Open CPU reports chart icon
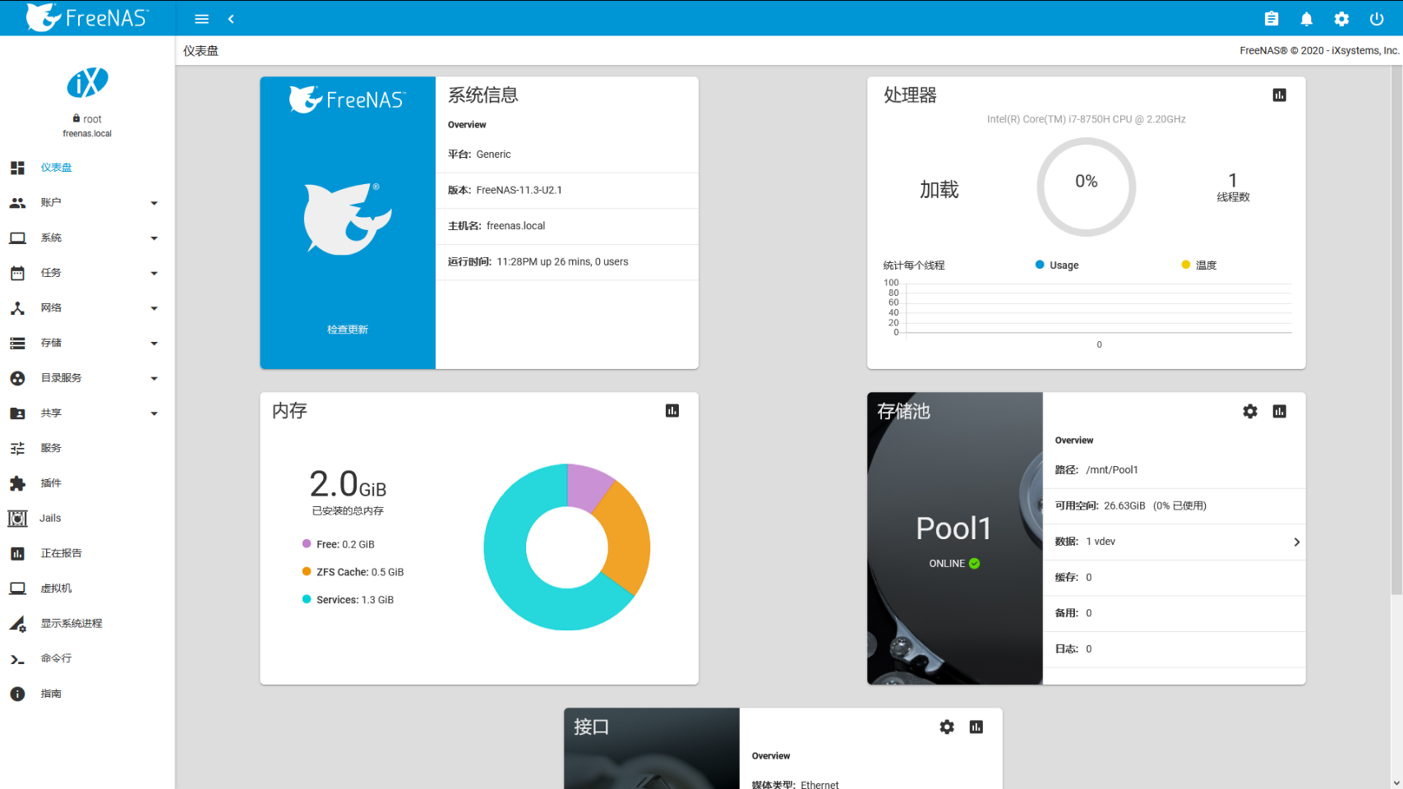 coord(1280,95)
